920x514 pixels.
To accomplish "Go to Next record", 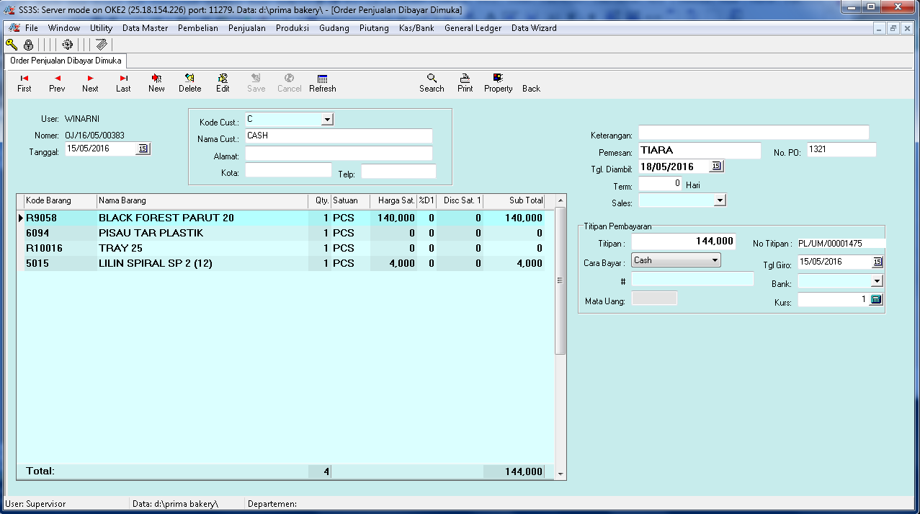I will tap(90, 83).
